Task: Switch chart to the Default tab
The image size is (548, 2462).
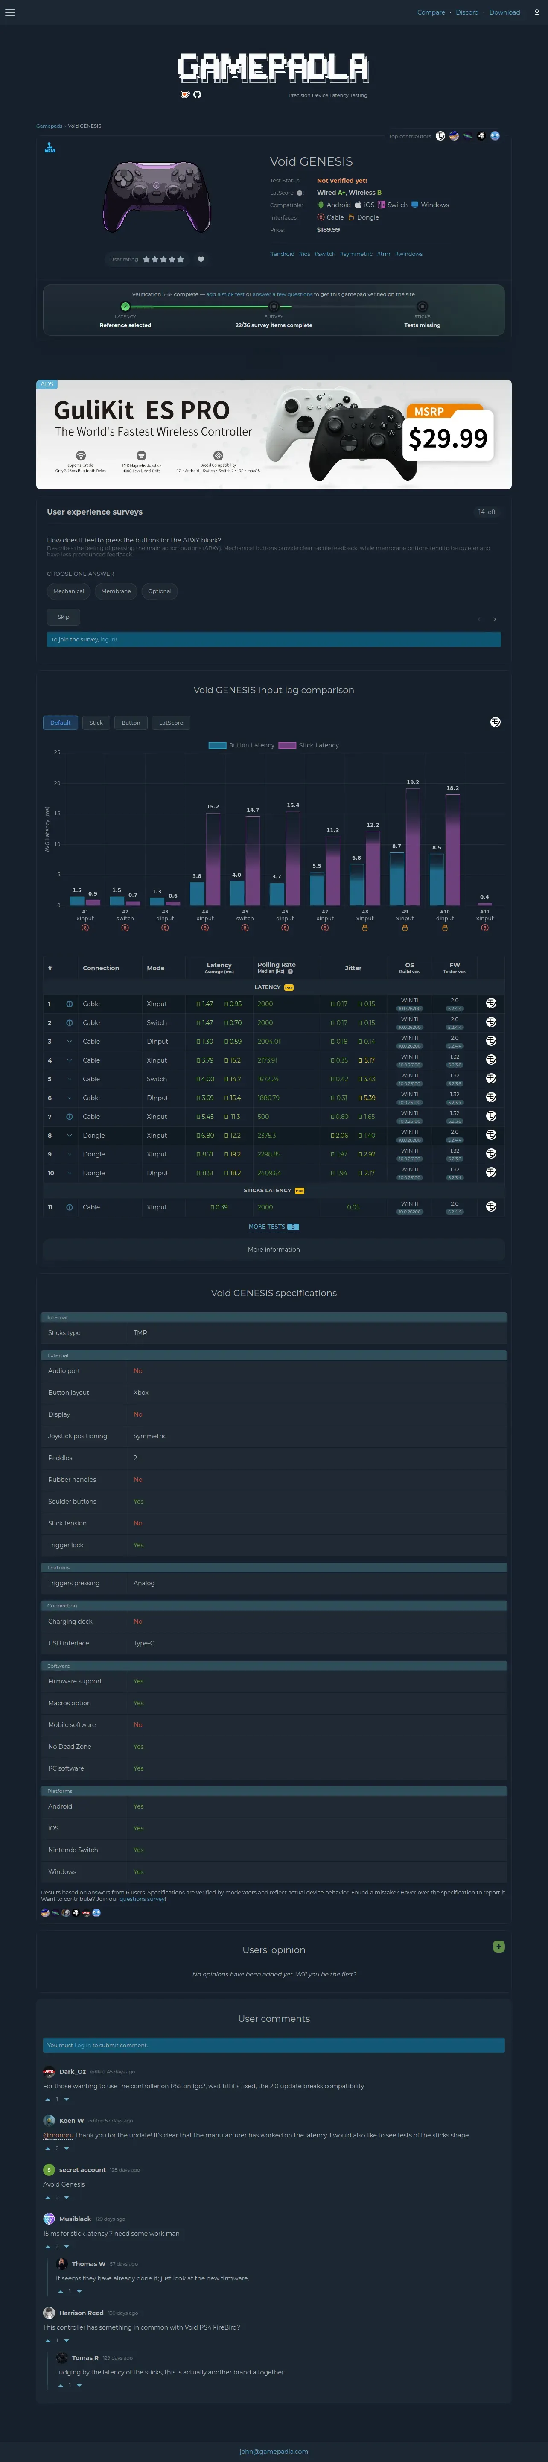Action: [60, 723]
